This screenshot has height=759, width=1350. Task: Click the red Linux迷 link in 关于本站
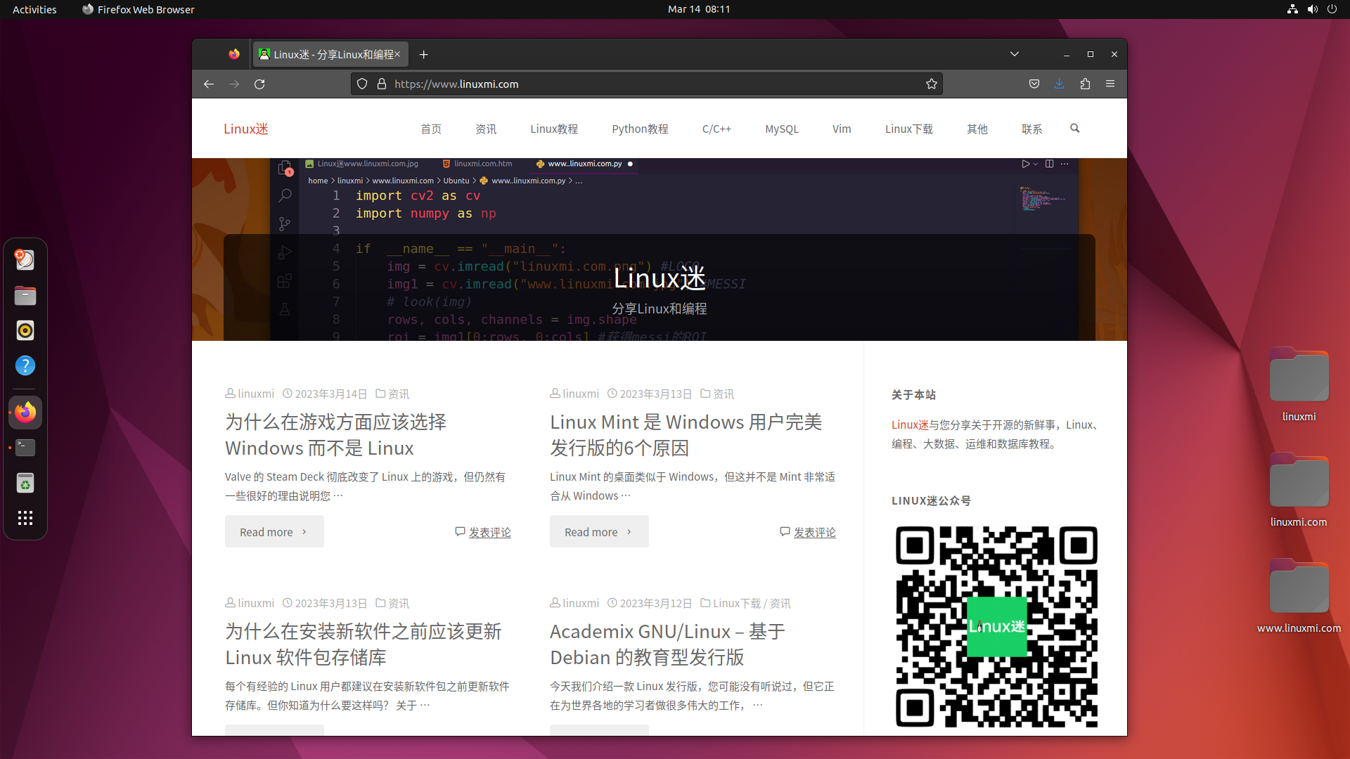[x=910, y=424]
